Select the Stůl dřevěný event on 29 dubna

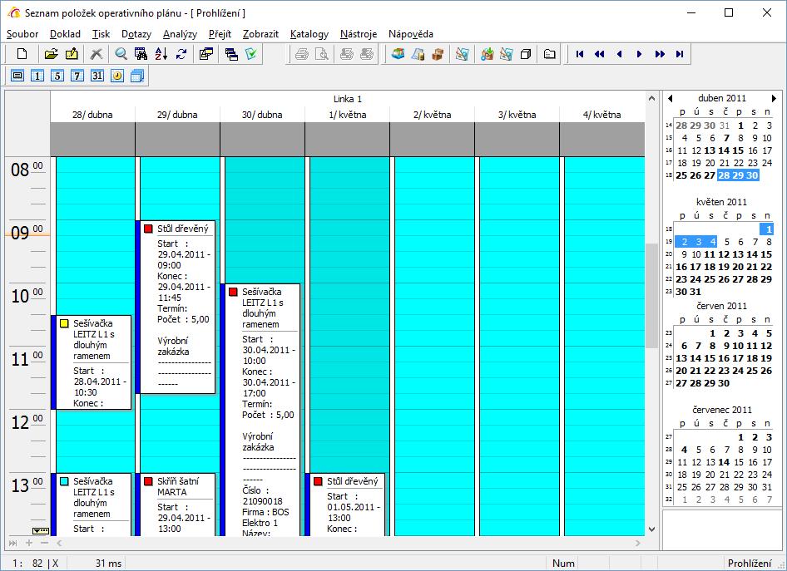click(x=176, y=307)
